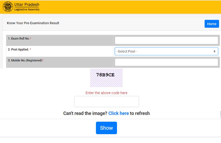
Task: Click the red 'Enter the above code here' text
Action: tap(106, 93)
